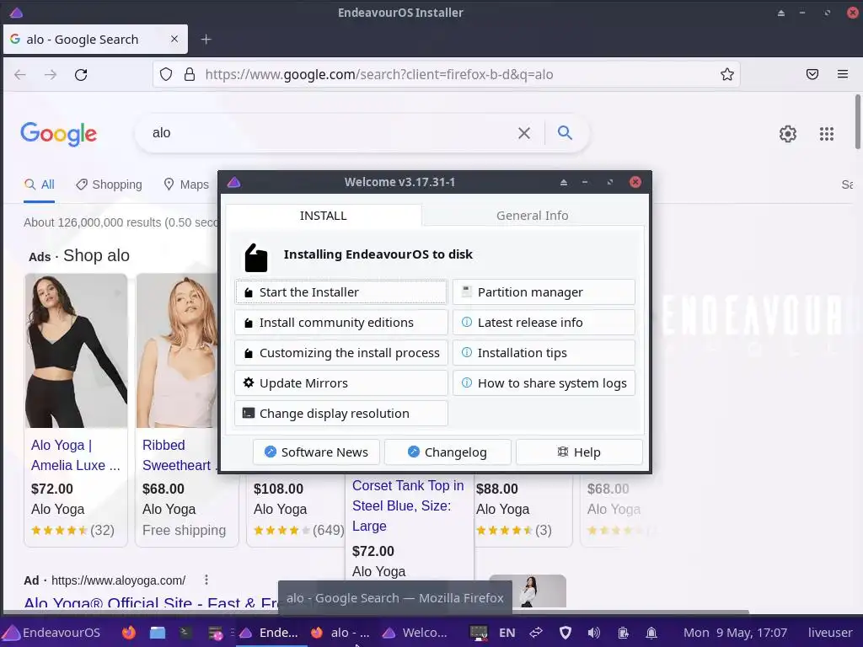Viewport: 863px width, 647px height.
Task: Click Start the Installer button
Action: tap(341, 292)
